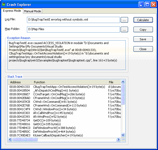Select the AfxCallWndProc()+145 byte(s) row
The height and width of the screenshot is (150, 158).
point(64,113)
